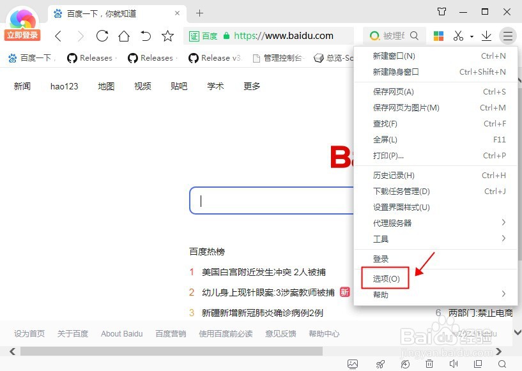Click the window layers icon in status bar

pyautogui.click(x=478, y=364)
